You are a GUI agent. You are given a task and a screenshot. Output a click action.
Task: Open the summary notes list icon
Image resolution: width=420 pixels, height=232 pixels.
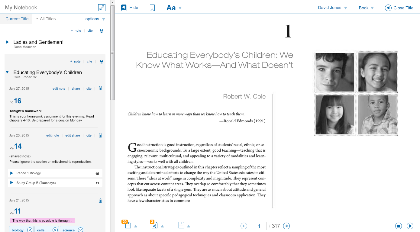(181, 225)
